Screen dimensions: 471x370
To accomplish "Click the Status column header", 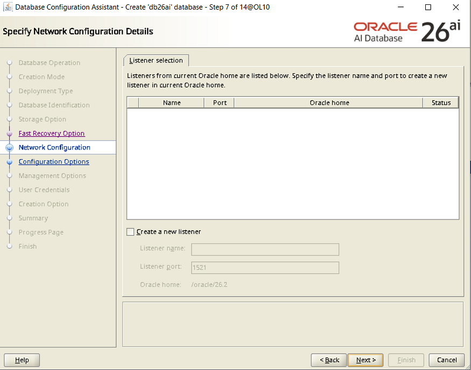I will 441,103.
